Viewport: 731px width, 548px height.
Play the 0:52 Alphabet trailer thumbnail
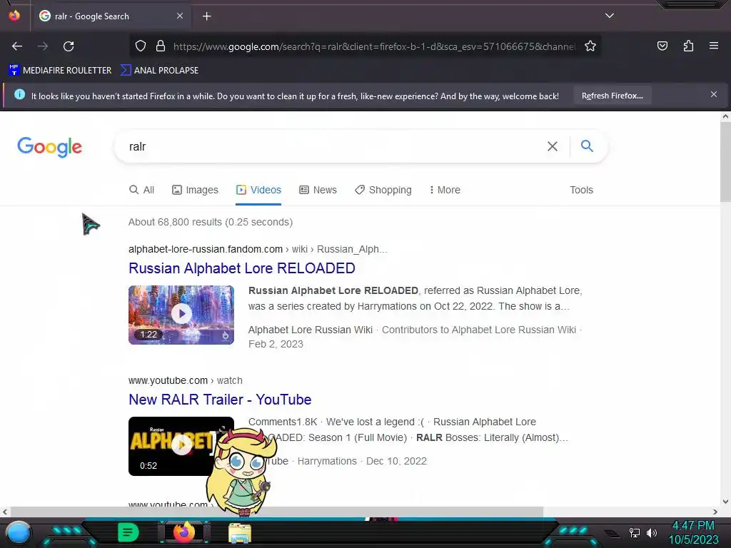point(181,447)
